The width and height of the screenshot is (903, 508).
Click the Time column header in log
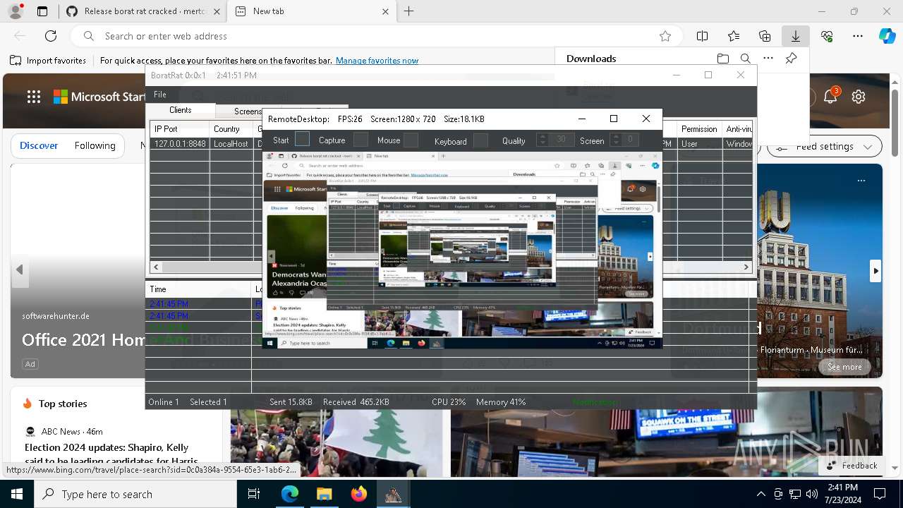point(199,289)
